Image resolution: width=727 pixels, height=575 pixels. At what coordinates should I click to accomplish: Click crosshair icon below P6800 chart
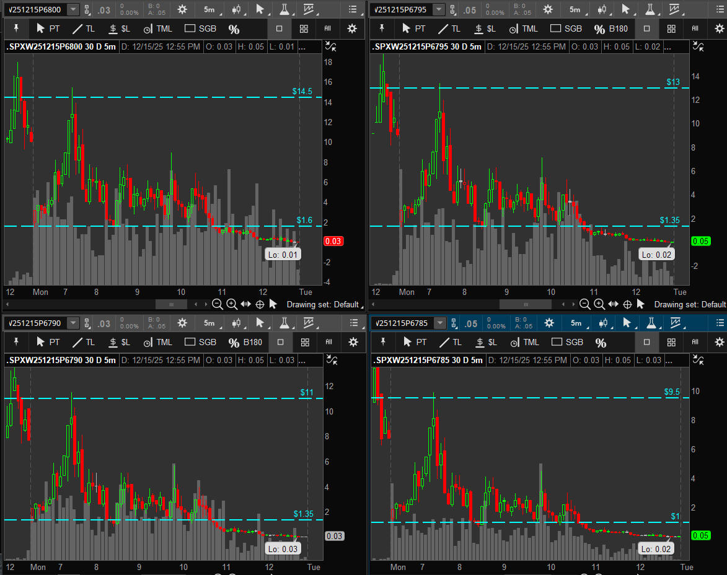(260, 304)
